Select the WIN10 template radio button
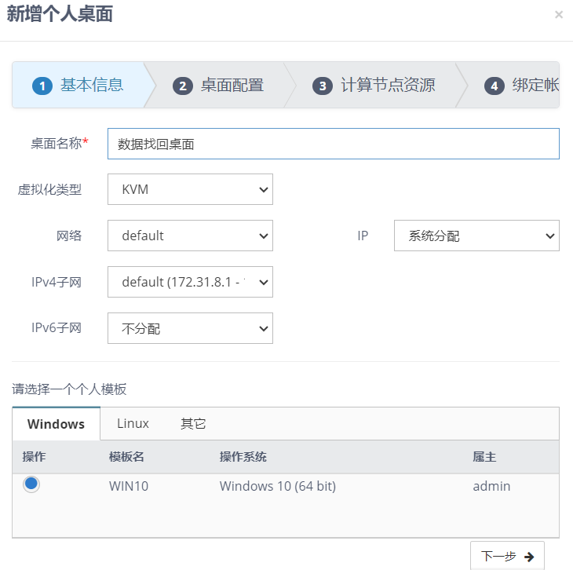The height and width of the screenshot is (570, 573). pos(31,484)
